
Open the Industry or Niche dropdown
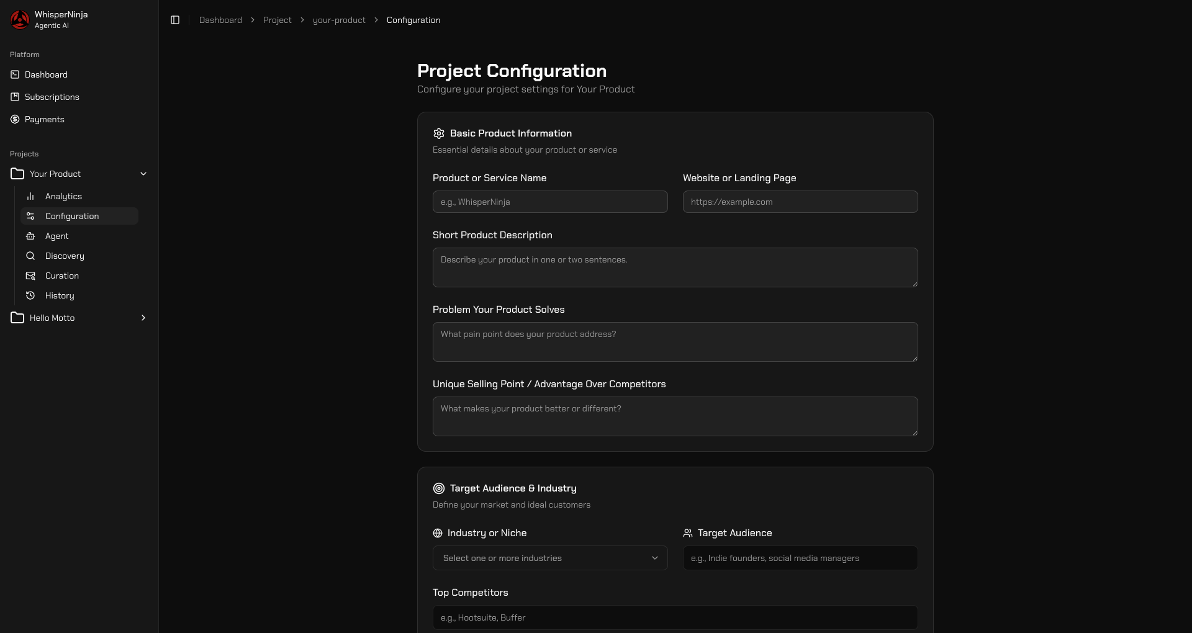click(x=549, y=558)
